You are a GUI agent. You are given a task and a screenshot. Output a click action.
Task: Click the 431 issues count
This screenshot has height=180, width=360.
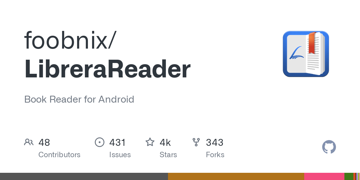coord(117,142)
